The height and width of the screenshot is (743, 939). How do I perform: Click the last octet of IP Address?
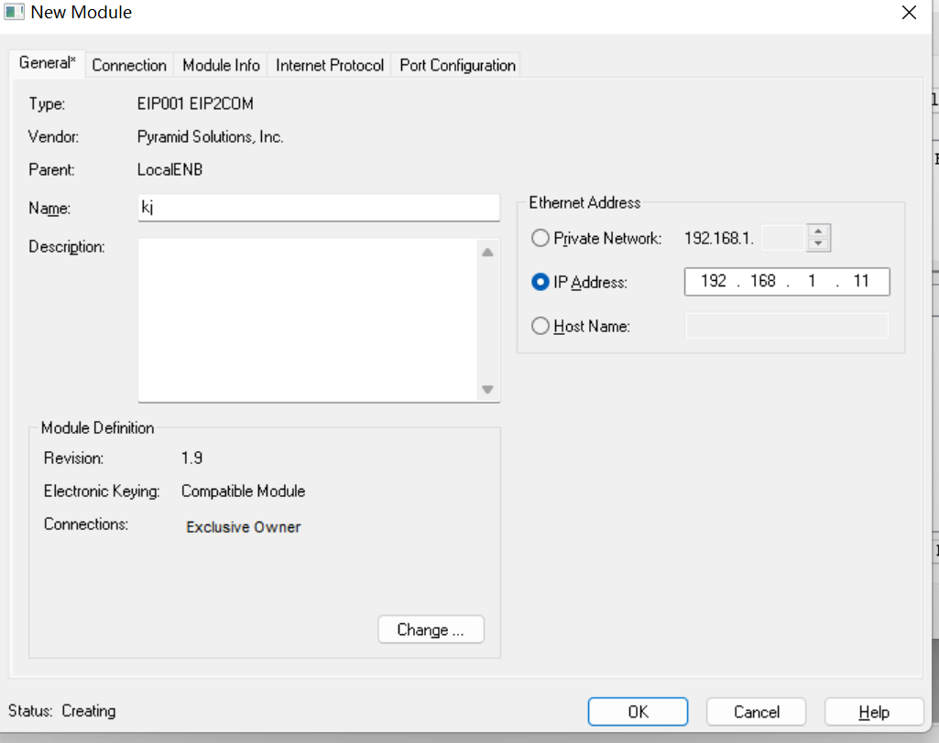click(x=860, y=282)
